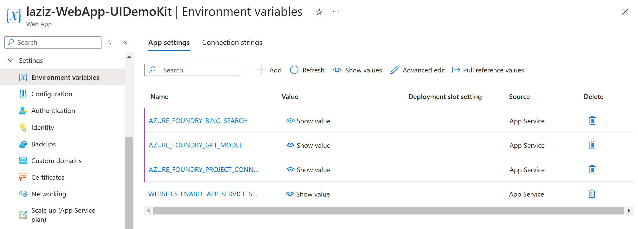Select the App settings tab
This screenshot has height=229, width=638.
point(169,43)
